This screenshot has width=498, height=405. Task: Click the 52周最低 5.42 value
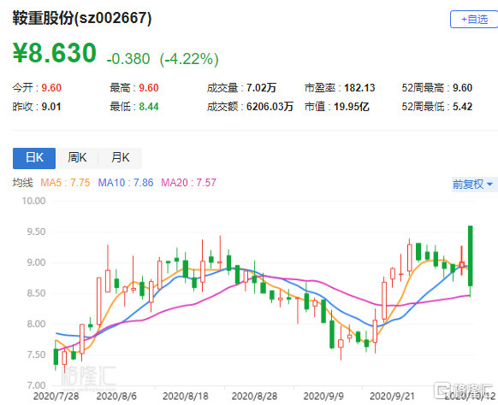[x=462, y=107]
